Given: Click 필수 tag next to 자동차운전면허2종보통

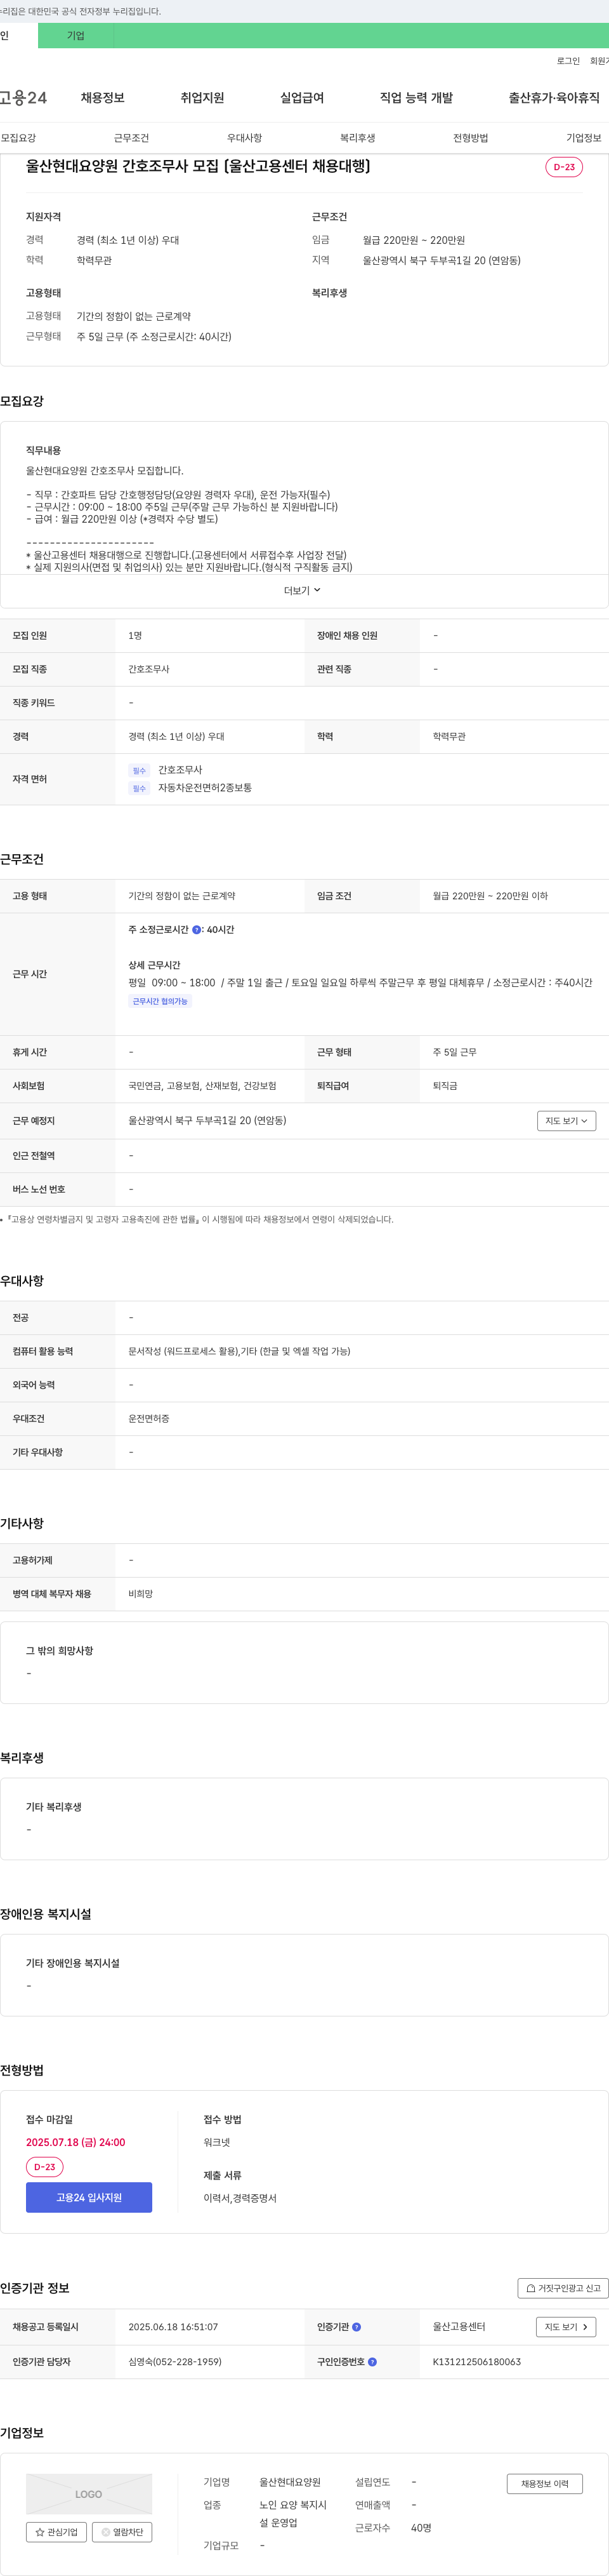Looking at the screenshot, I should (x=139, y=789).
